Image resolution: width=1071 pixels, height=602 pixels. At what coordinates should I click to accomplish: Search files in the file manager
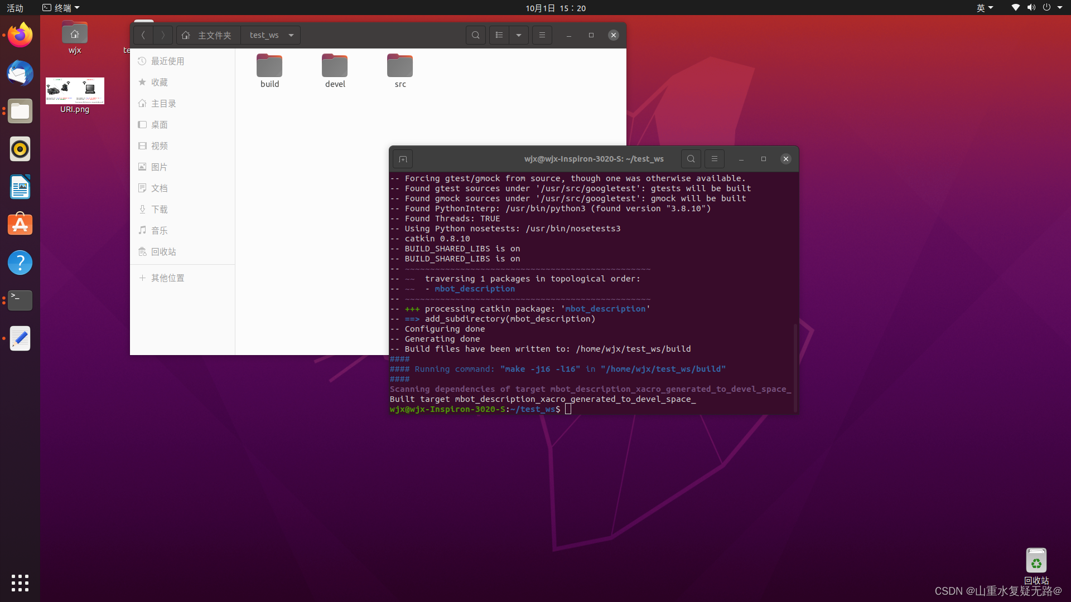click(x=476, y=35)
